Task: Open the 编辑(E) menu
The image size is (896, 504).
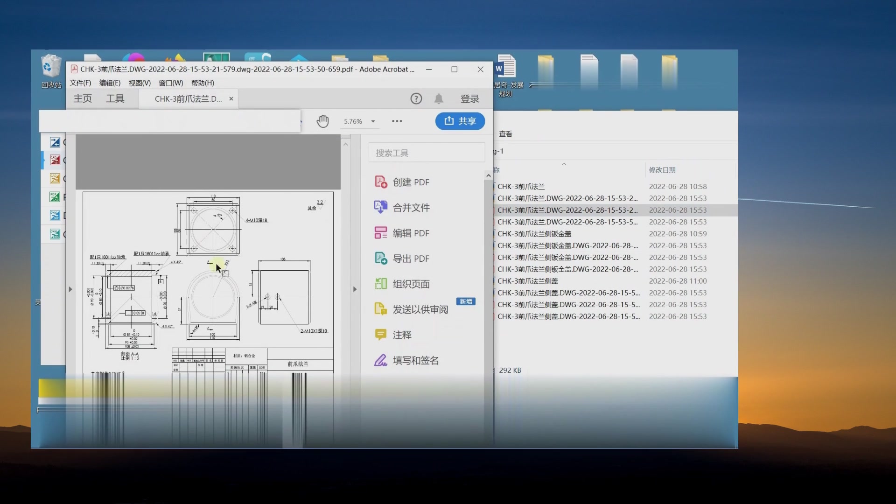Action: 110,83
